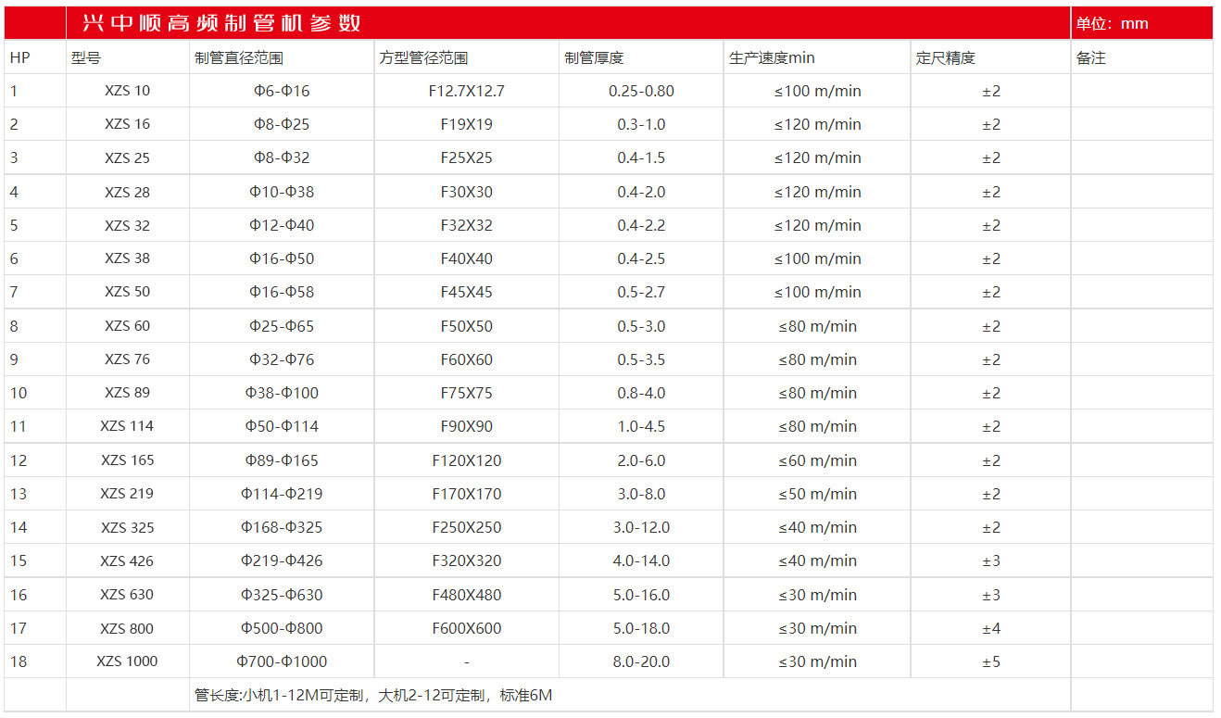This screenshot has width=1221, height=718.
Task: Click the XZS 1000 model cell
Action: pos(127,661)
